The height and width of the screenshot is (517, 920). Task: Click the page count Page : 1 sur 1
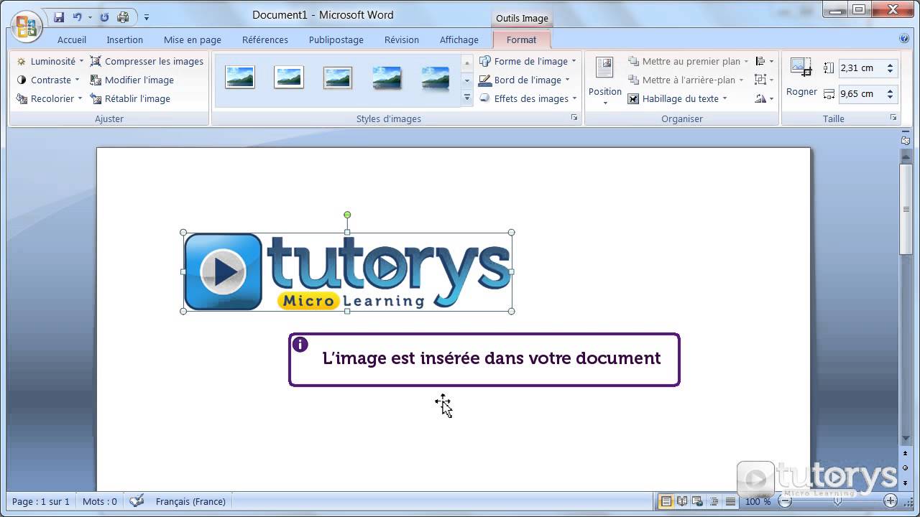(x=41, y=502)
